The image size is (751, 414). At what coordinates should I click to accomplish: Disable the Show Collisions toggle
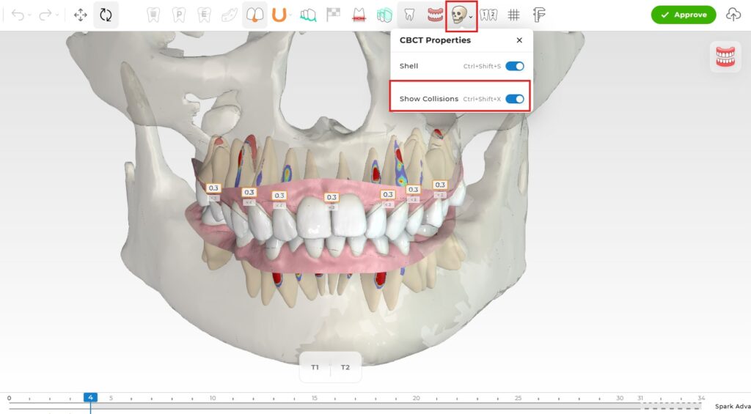515,99
